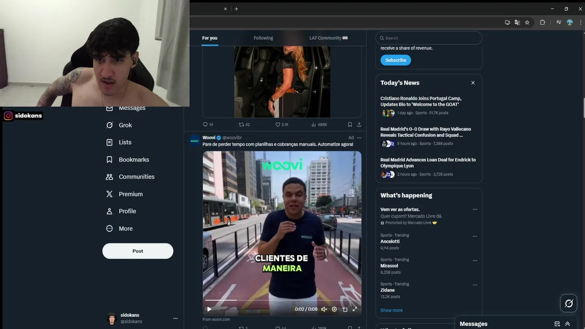Open the Ancelotti trending topic
Image resolution: width=585 pixels, height=329 pixels.
390,241
